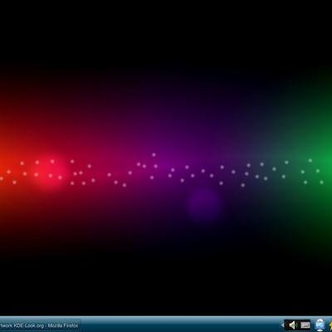Click the keyboard layout tray icon
Image resolution: width=332 pixels, height=332 pixels.
pyautogui.click(x=305, y=325)
